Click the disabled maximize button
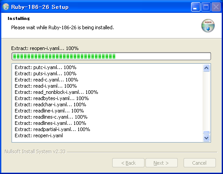 coord(206,7)
